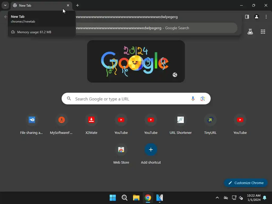
Task: Click the muted volume tray icon
Action: 241,198
